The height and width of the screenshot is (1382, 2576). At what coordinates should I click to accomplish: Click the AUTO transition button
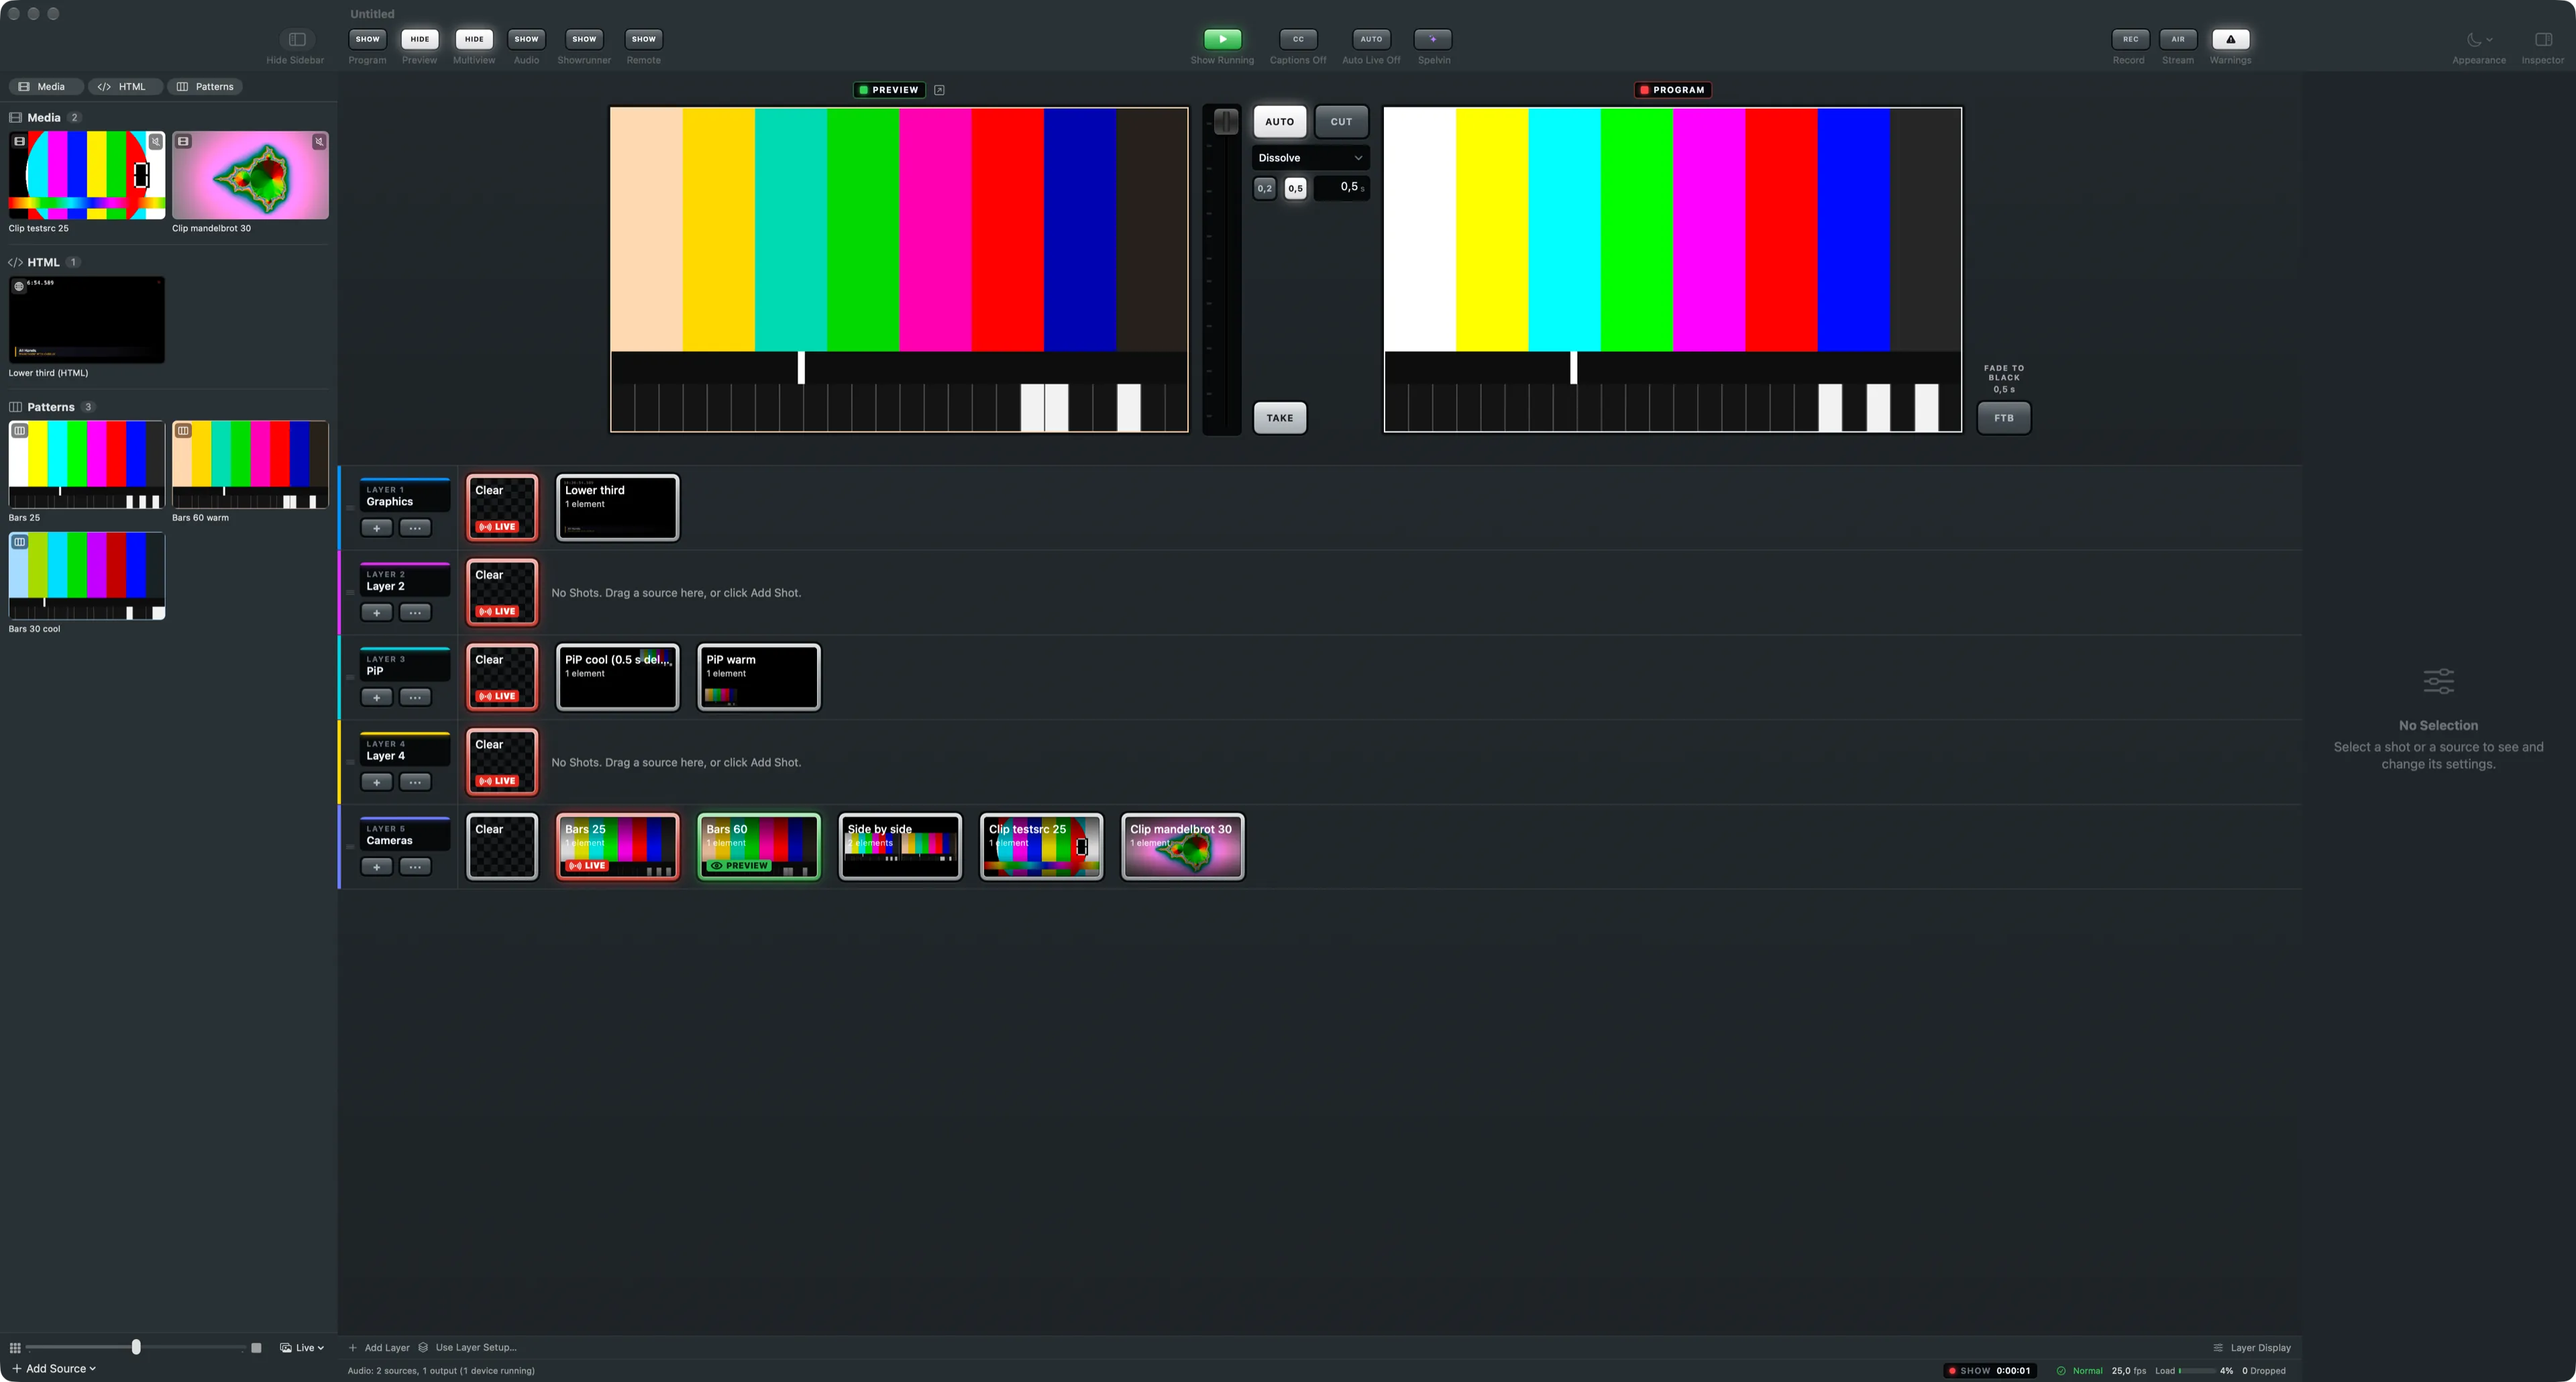tap(1279, 122)
